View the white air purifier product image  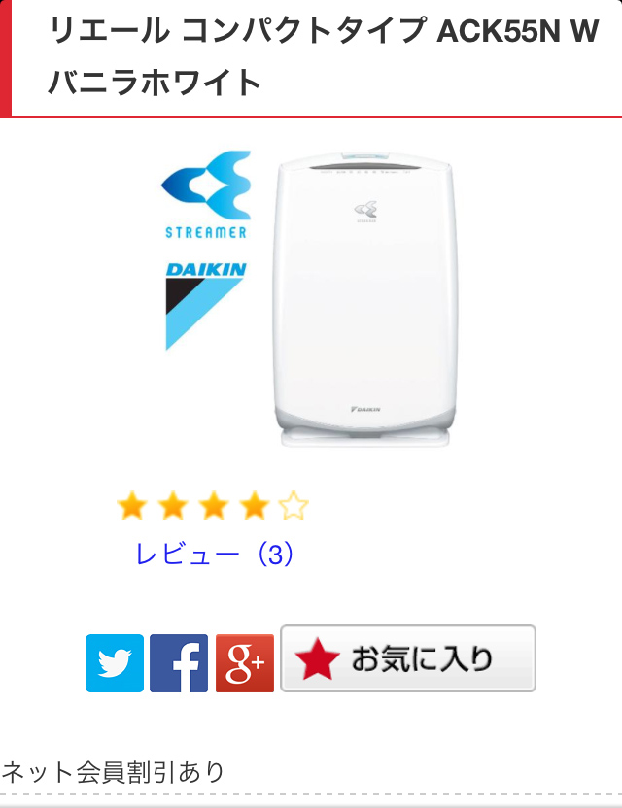click(364, 299)
